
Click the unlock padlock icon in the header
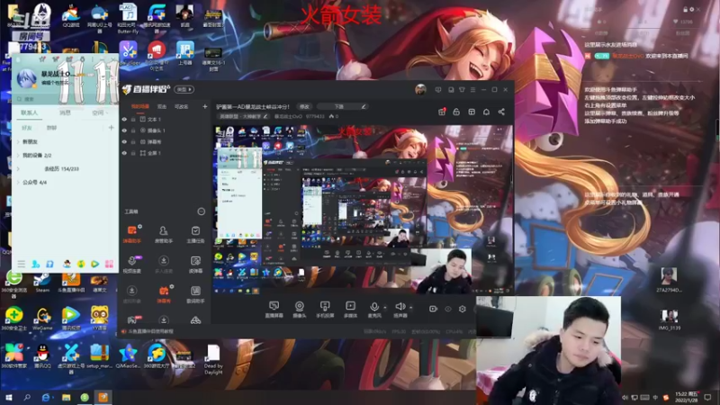click(x=456, y=112)
